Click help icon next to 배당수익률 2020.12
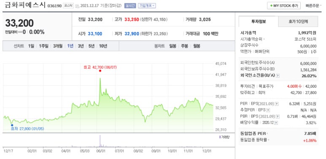 coord(276,123)
